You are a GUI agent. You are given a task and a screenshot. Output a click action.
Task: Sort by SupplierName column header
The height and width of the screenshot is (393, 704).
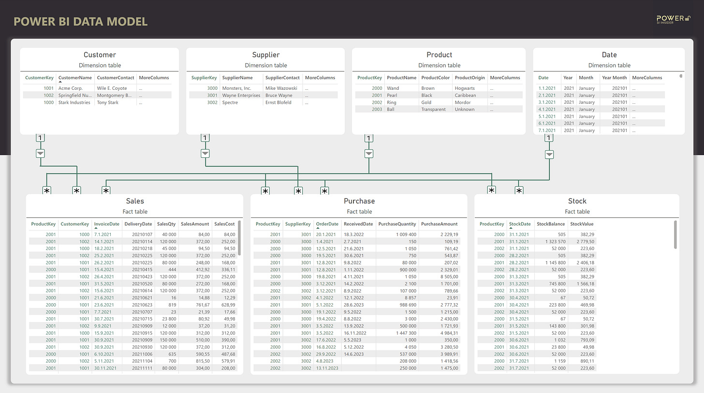(237, 77)
